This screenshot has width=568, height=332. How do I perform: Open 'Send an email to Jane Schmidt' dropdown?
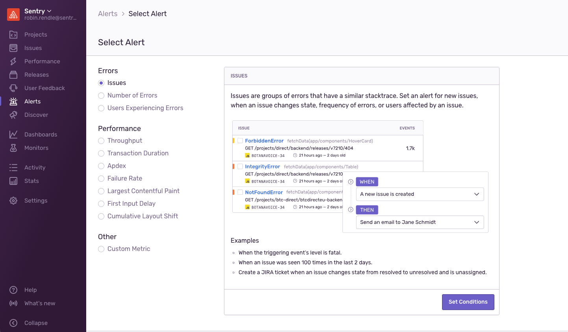click(420, 222)
